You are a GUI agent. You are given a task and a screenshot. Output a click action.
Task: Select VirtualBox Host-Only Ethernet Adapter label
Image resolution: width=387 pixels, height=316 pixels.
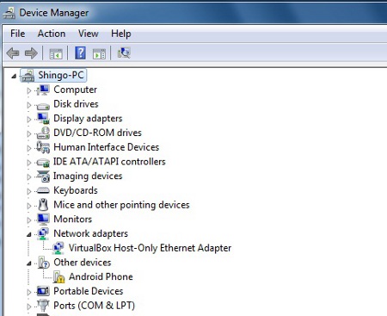[x=150, y=248]
